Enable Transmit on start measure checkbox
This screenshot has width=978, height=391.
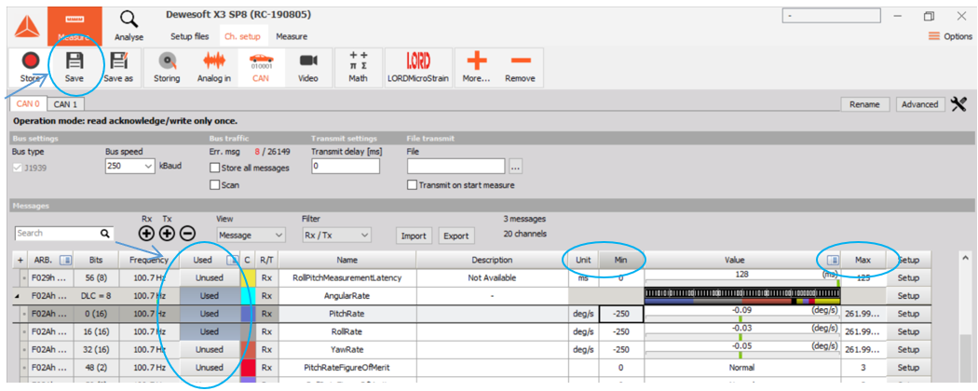point(412,184)
